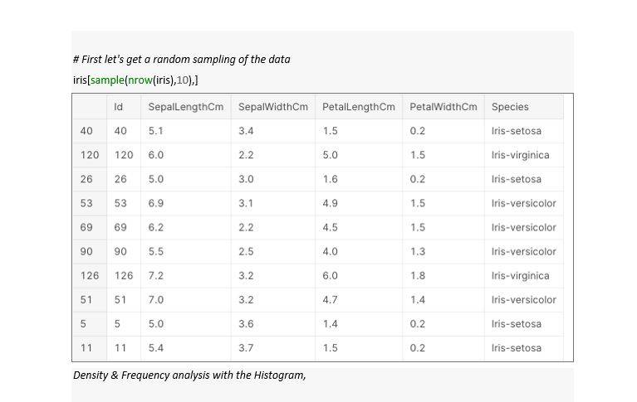Click the sample function in the code
The height and width of the screenshot is (402, 637).
point(107,80)
